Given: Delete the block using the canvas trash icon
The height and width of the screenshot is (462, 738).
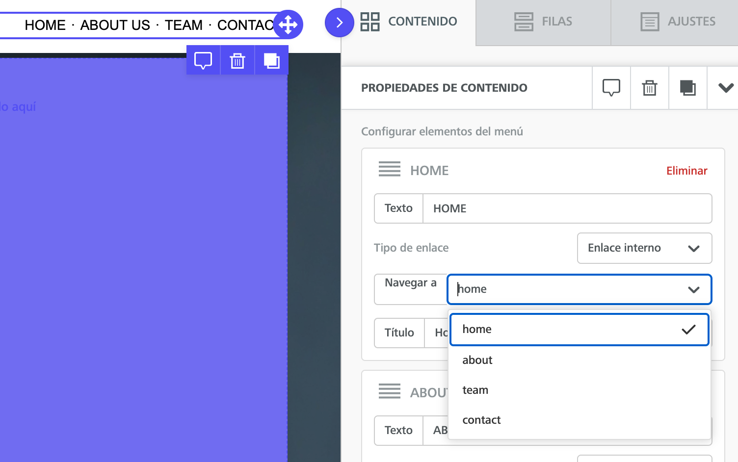Looking at the screenshot, I should pos(237,60).
